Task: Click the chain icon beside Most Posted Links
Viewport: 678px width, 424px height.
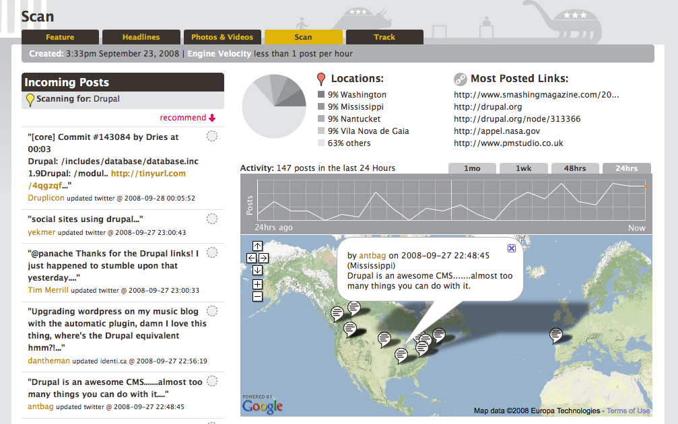Action: (461, 77)
